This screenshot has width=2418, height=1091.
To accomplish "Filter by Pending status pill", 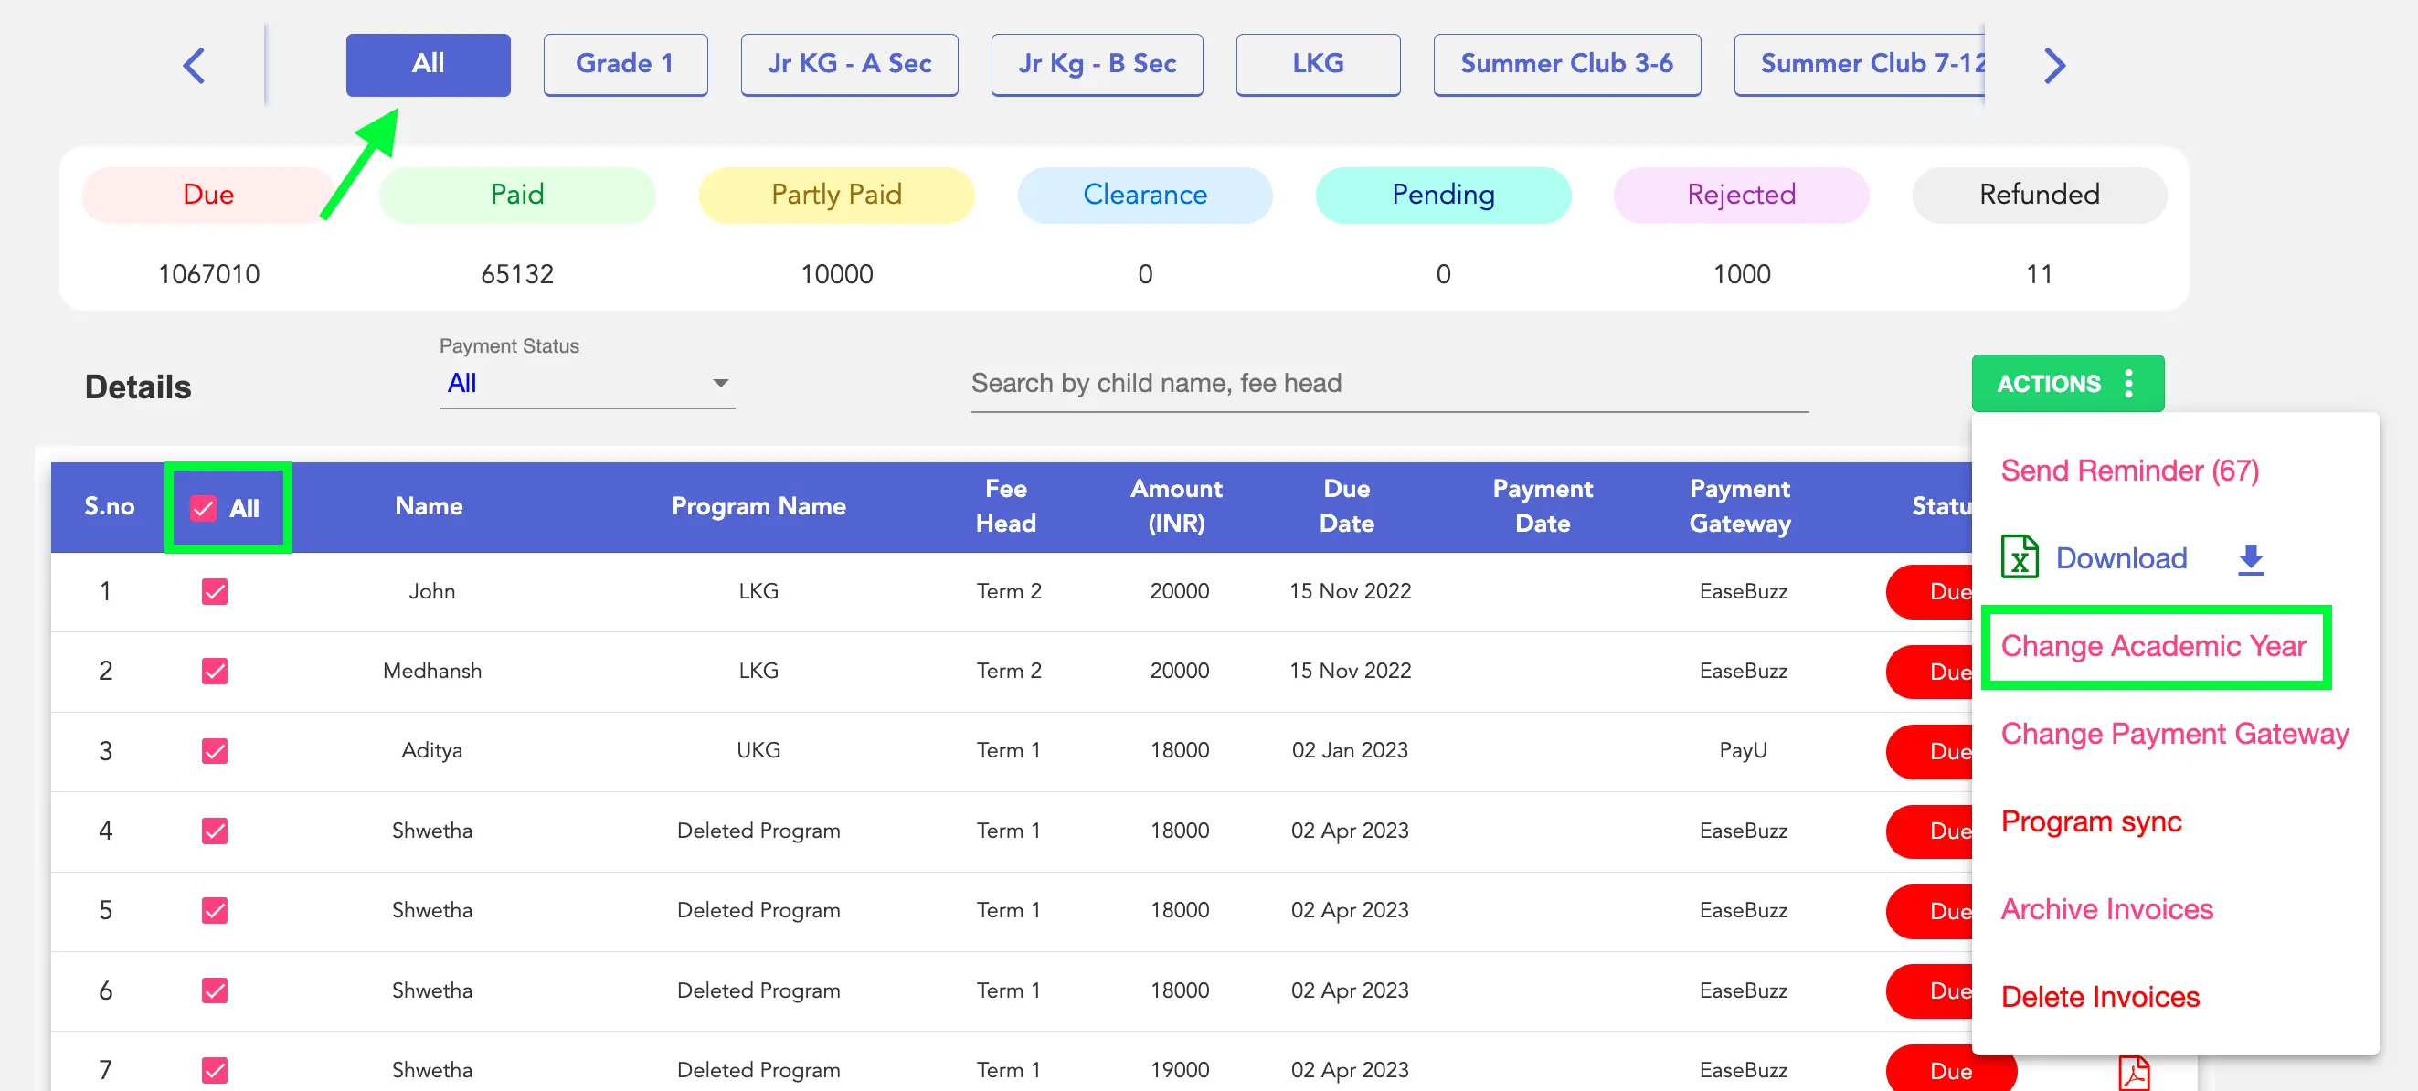I will 1443,195.
